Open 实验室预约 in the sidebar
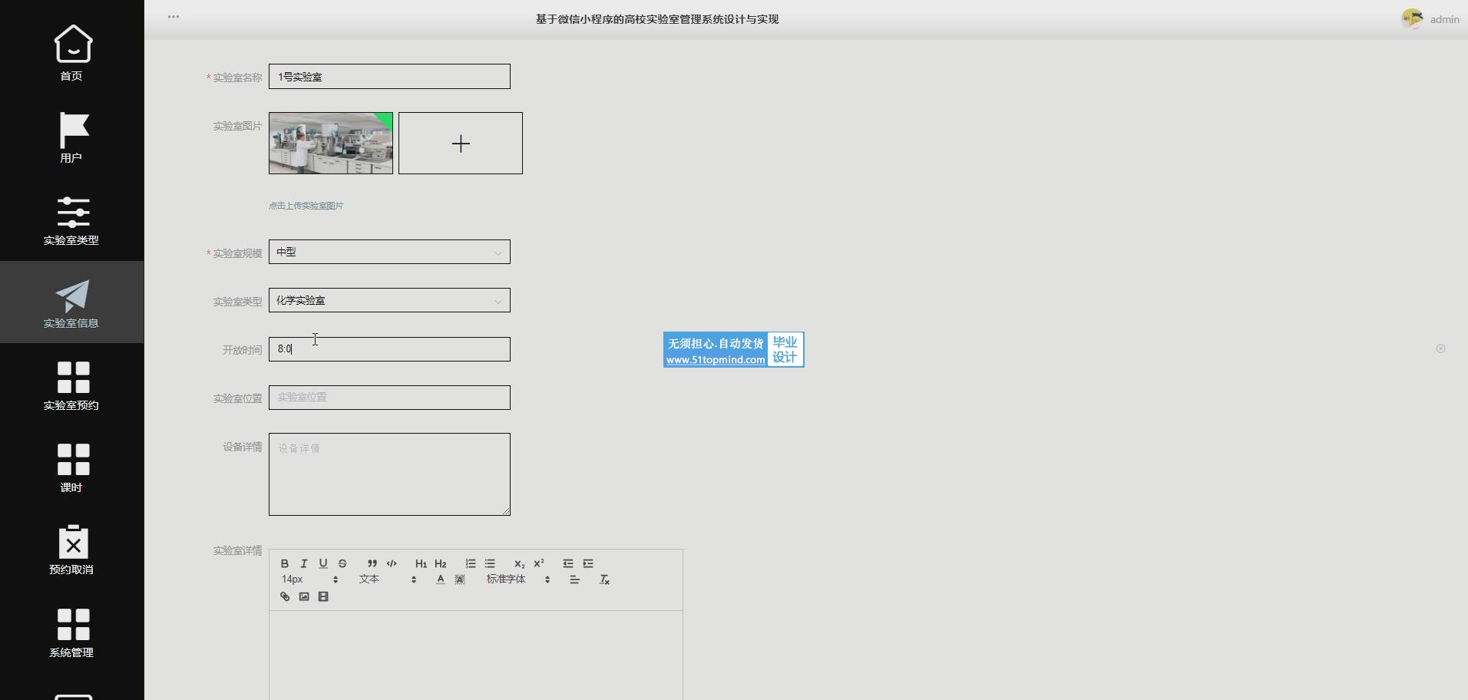Viewport: 1468px width, 700px height. point(71,385)
